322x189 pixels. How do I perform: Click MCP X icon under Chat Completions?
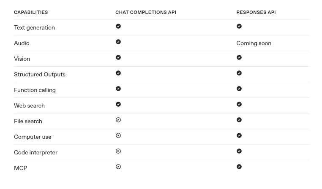(118, 167)
